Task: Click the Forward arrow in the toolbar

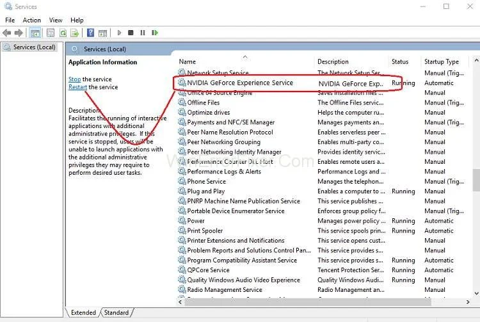Action: pos(19,33)
